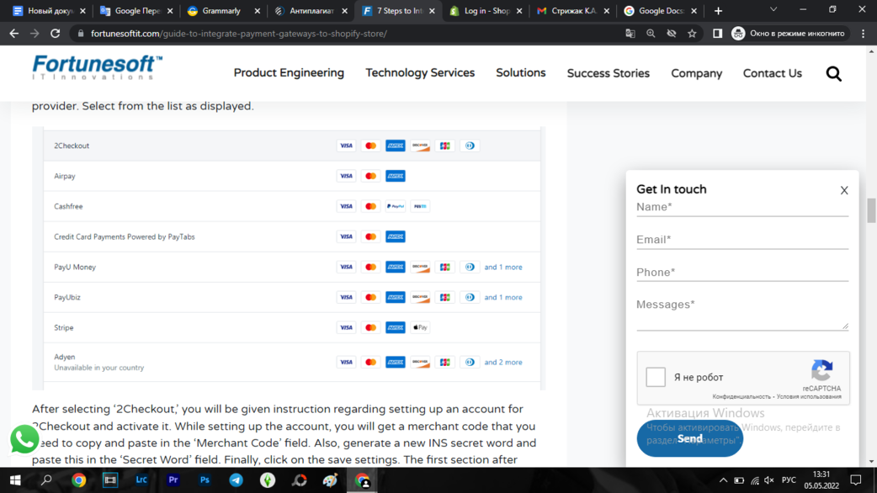
Task: Select the 2Checkout payment provider row
Action: point(292,146)
